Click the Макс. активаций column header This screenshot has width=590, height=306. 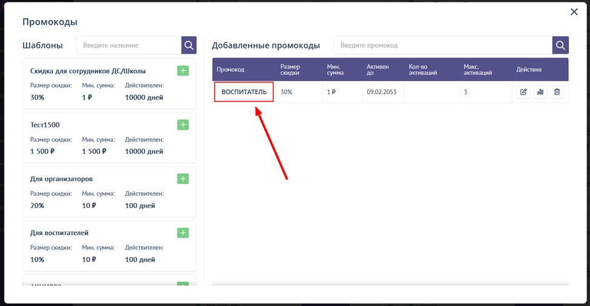pos(477,70)
